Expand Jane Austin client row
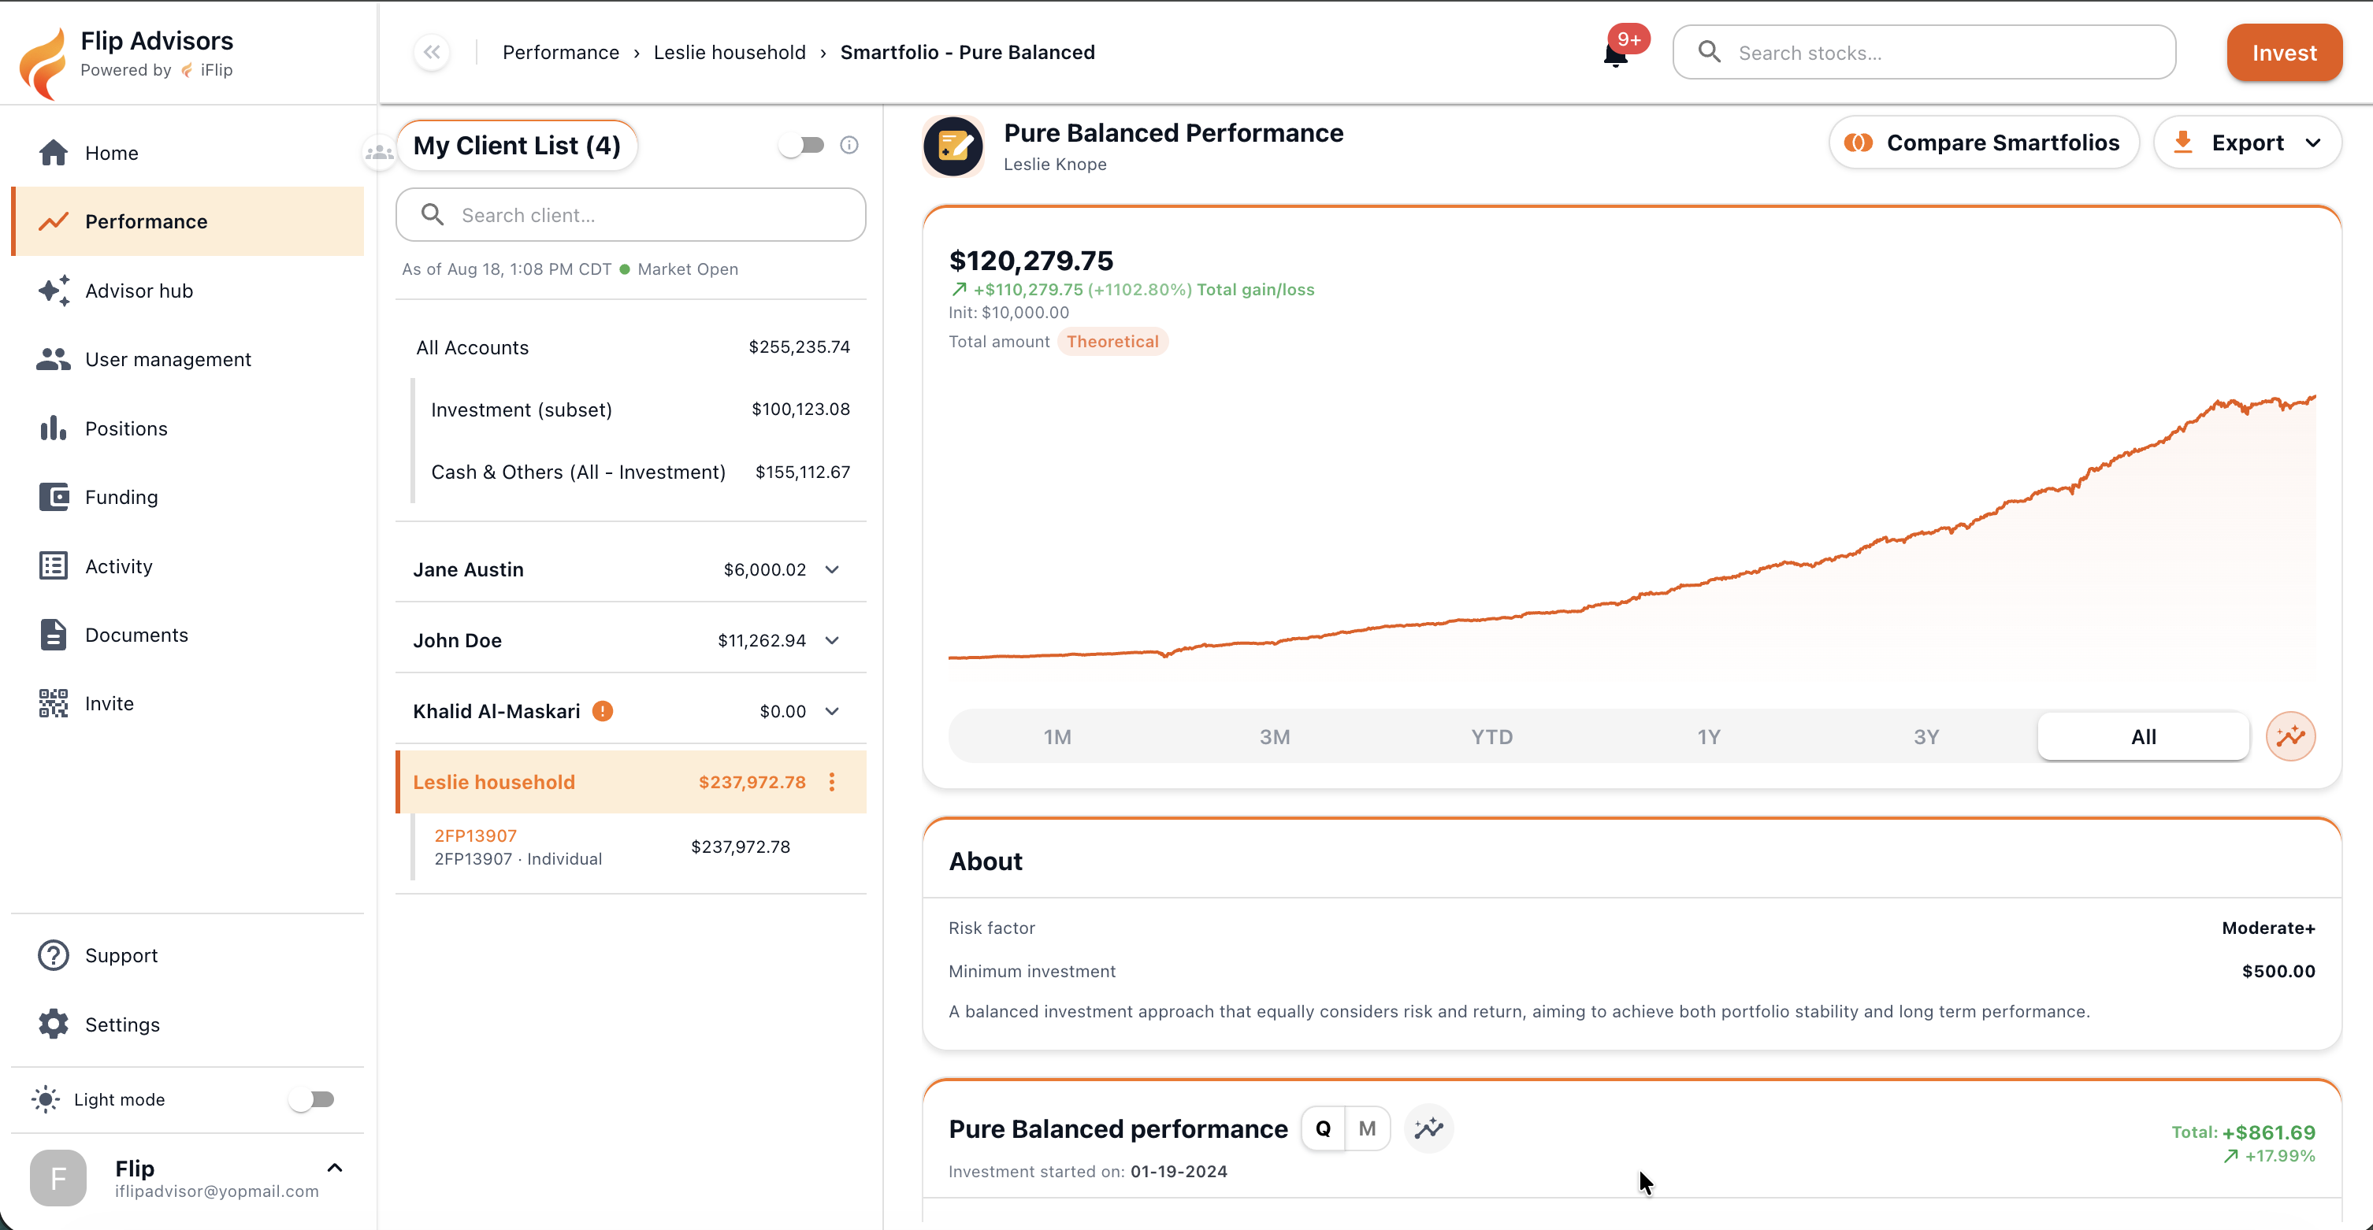 832,569
